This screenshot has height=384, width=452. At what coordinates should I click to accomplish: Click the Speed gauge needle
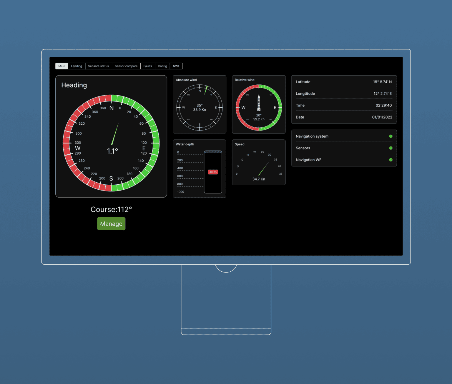point(264,168)
